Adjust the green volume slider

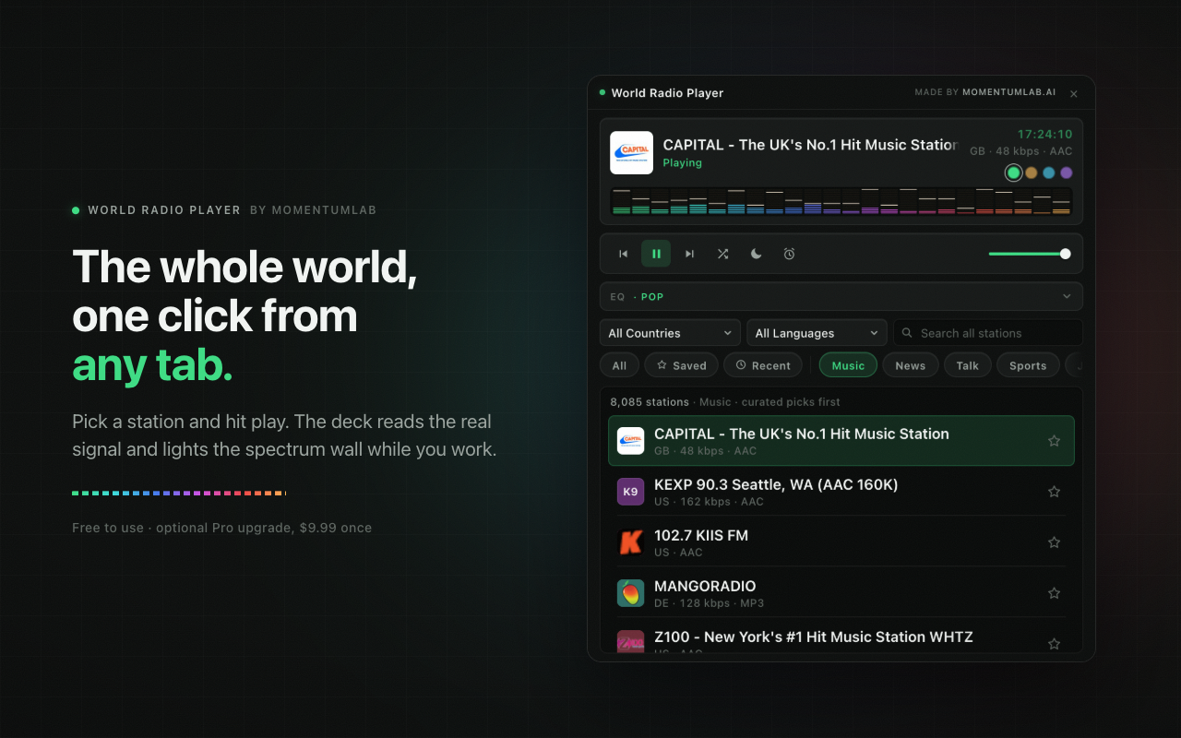click(x=1030, y=254)
